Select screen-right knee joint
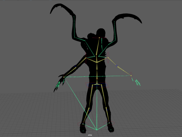This screenshot has height=137, width=182. point(106,108)
